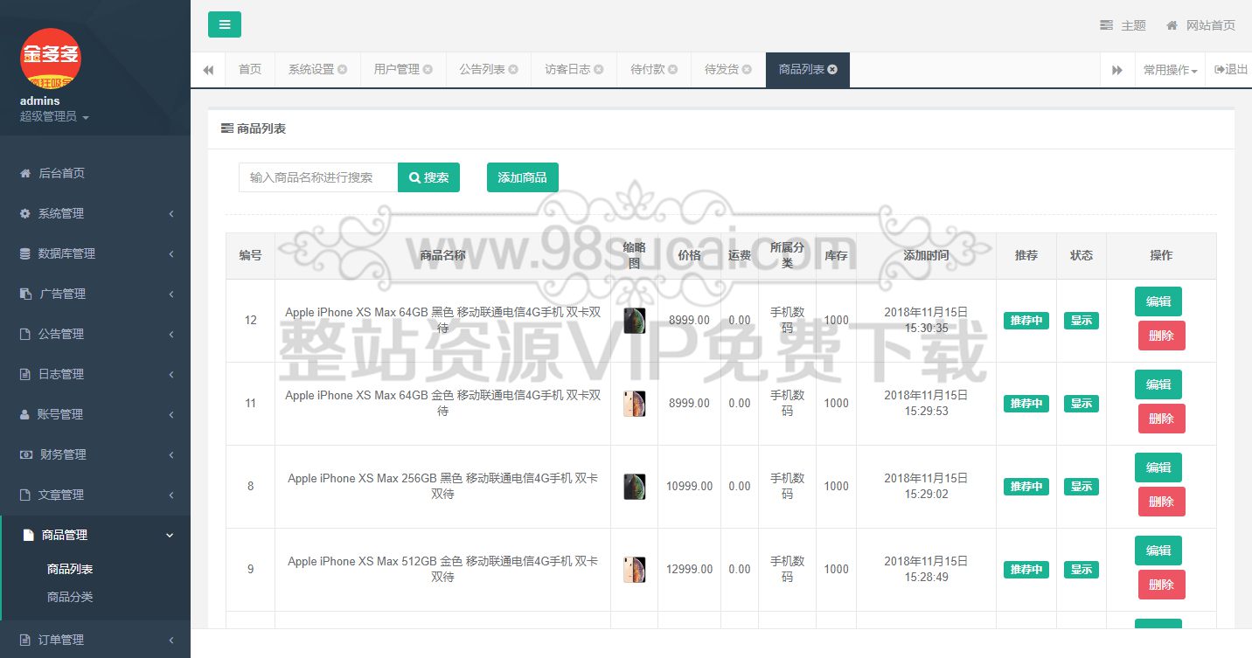
Task: Click the 添加商品 button
Action: 522,177
